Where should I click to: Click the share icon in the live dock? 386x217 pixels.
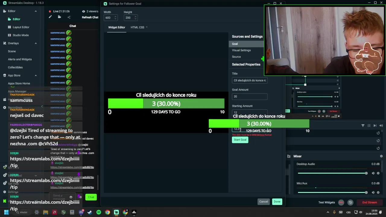pos(69,17)
